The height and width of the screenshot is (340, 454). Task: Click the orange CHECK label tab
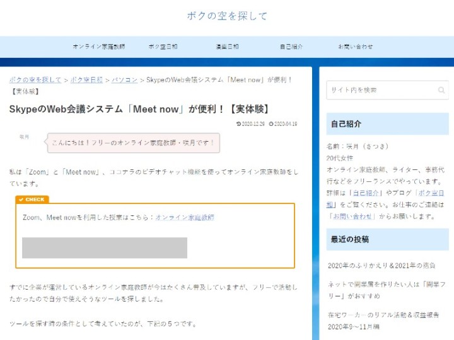click(x=32, y=200)
